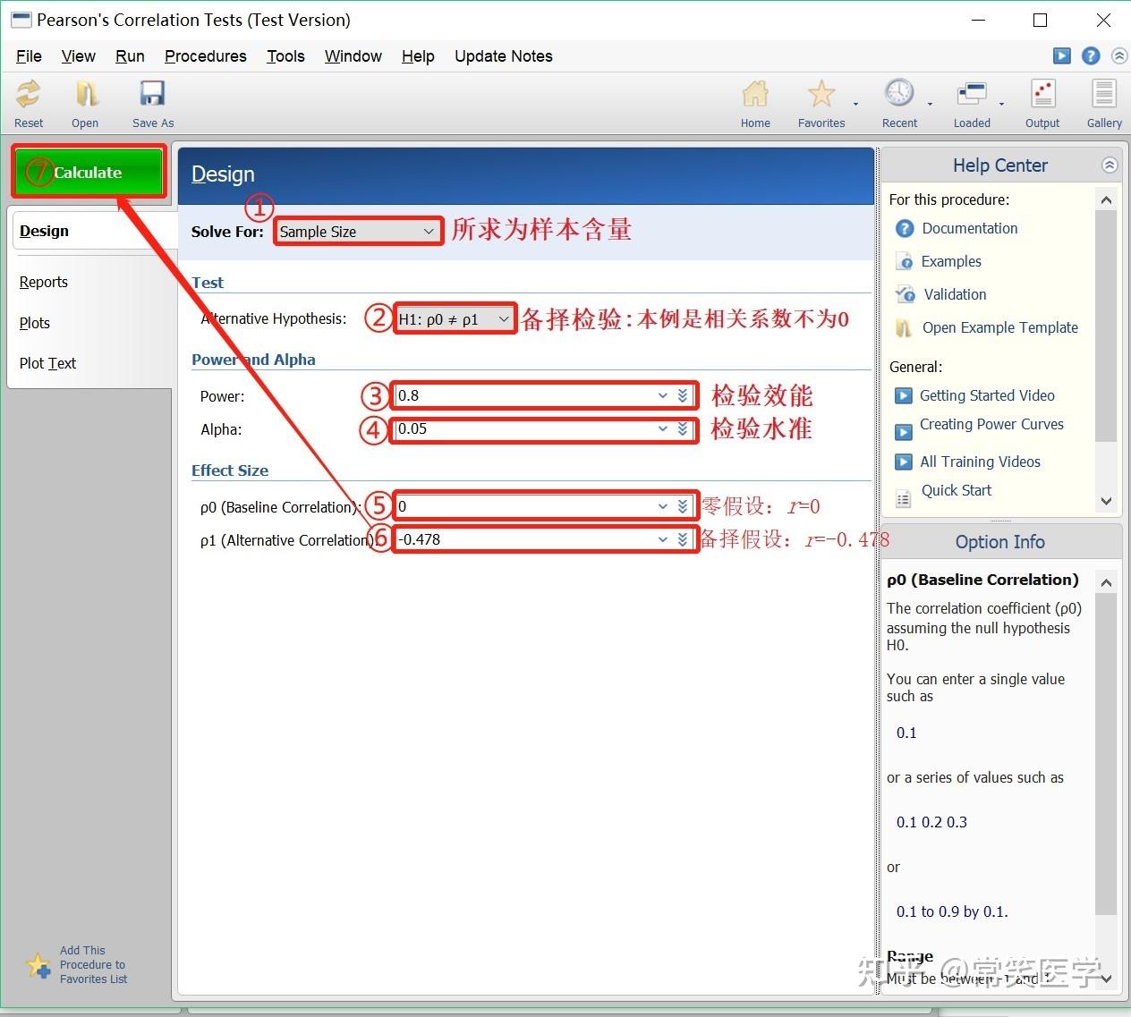Click Add This Procedure to Favorites List

[x=93, y=965]
